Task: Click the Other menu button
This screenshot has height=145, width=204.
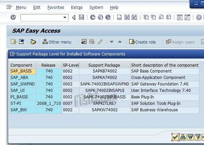Action: [x=57, y=42]
